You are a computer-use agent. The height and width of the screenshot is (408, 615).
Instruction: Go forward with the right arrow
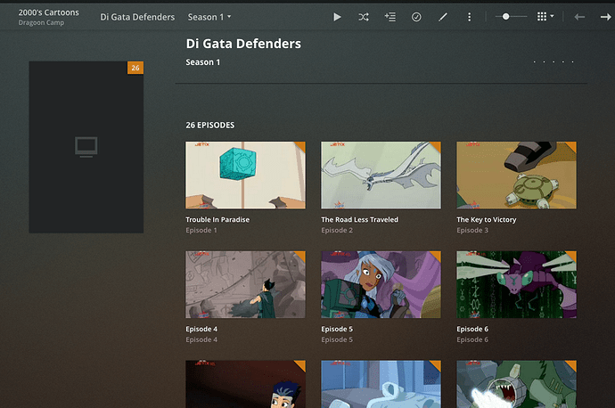pyautogui.click(x=605, y=17)
